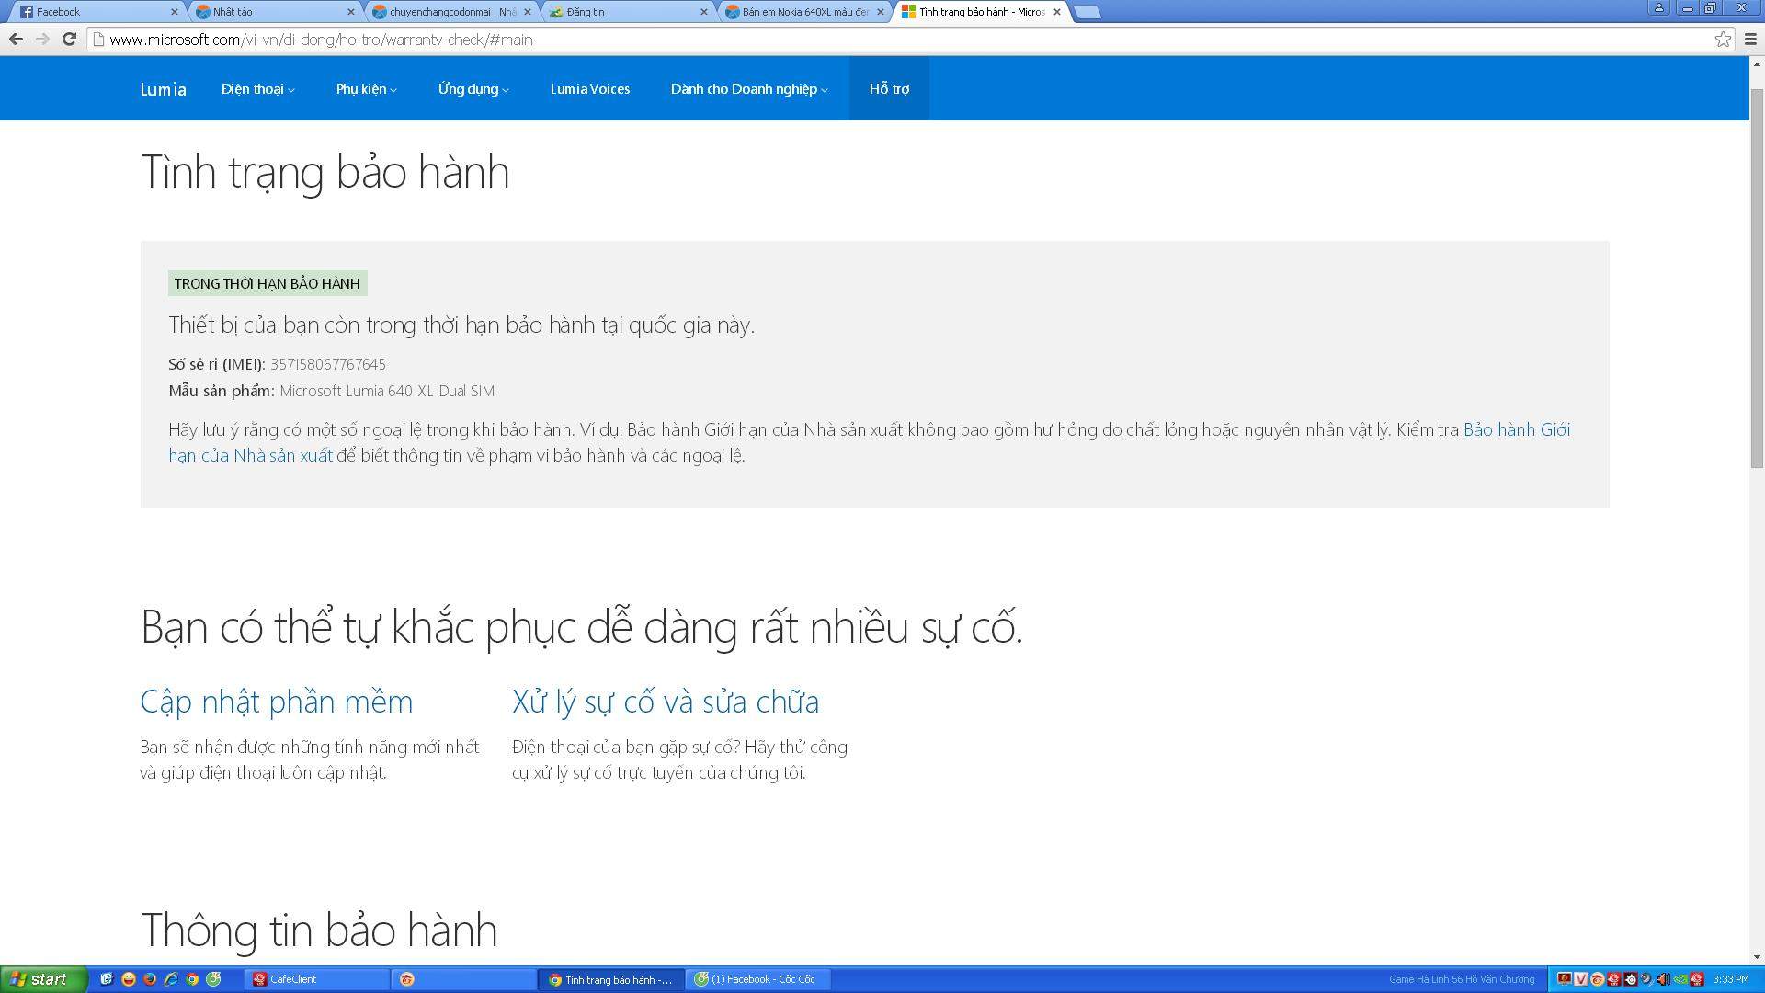The width and height of the screenshot is (1765, 993).
Task: Launch Firefox from quick launch
Action: (149, 979)
